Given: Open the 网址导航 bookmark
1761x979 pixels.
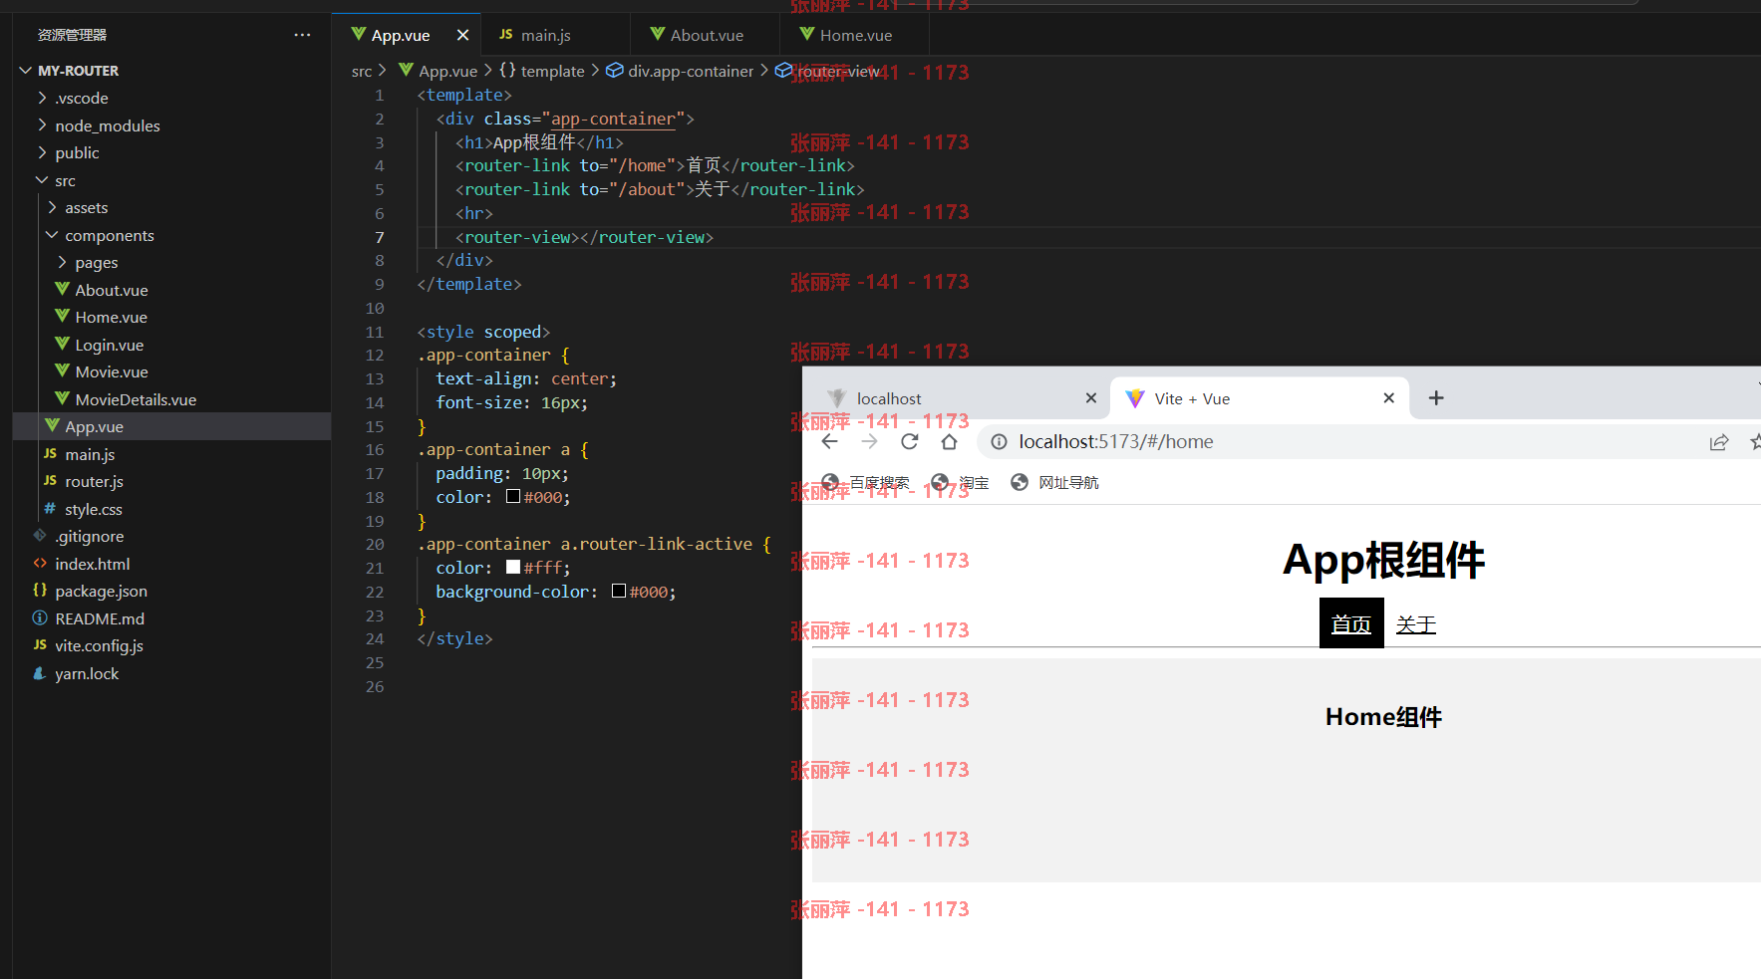Looking at the screenshot, I should click(1054, 483).
